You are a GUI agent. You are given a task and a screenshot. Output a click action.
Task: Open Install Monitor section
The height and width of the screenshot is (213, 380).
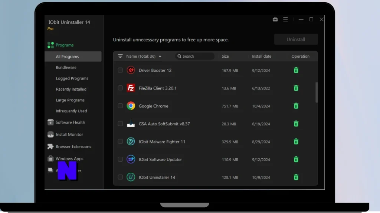click(x=69, y=135)
